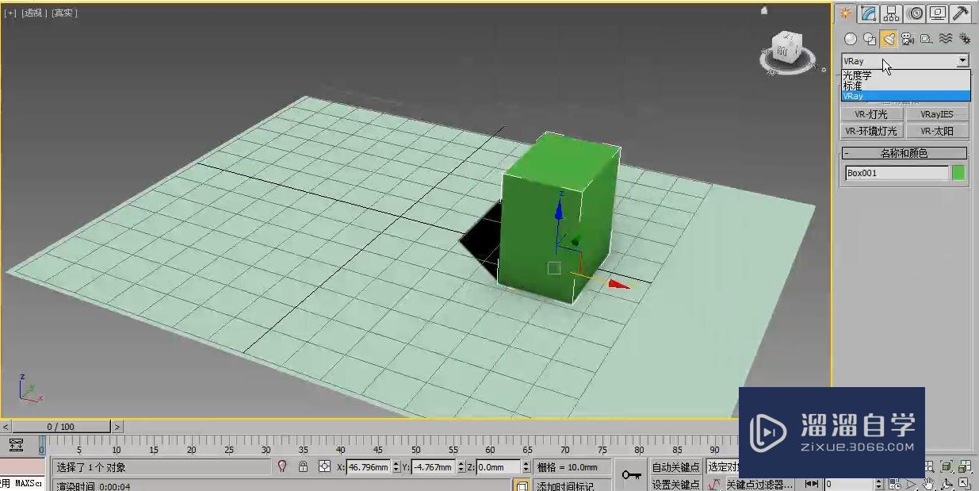Screen dimensions: 979x491
Task: Open the Motion panel icon
Action: [916, 13]
